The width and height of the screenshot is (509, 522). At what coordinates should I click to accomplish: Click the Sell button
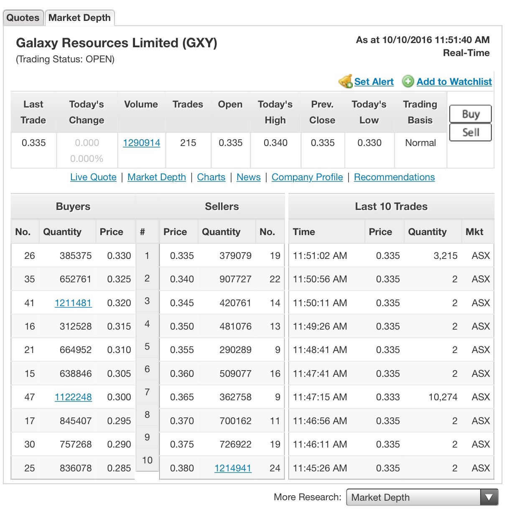[471, 132]
